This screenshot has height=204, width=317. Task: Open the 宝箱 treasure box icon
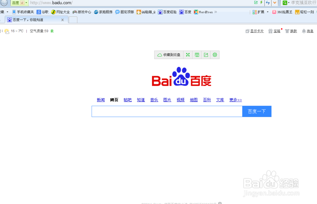[275, 31]
